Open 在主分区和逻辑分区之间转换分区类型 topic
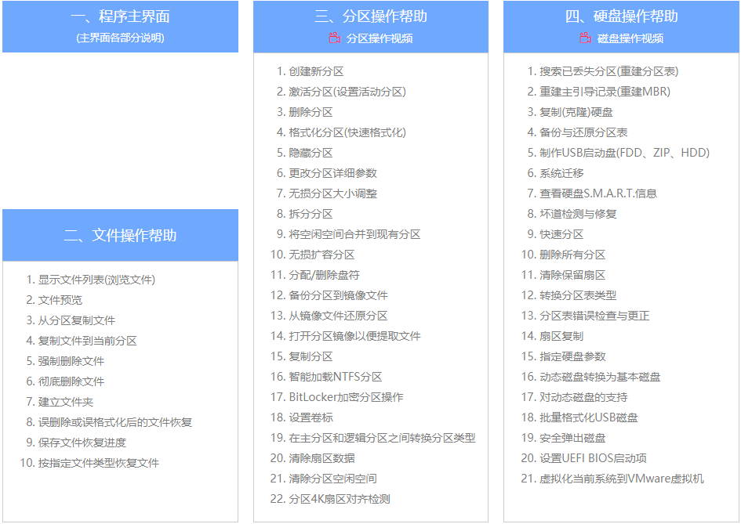This screenshot has height=524, width=741. [383, 438]
